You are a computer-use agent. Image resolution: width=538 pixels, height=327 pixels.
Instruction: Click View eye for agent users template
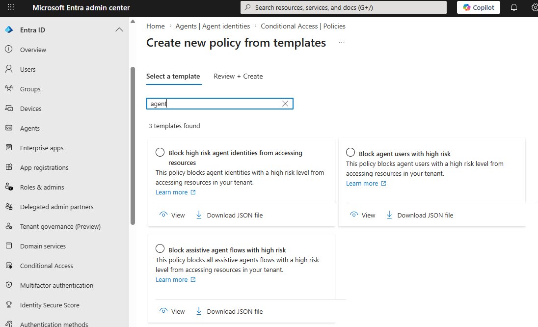[x=354, y=215]
